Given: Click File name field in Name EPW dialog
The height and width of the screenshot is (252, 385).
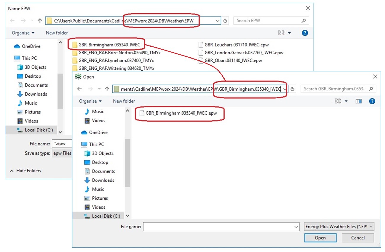Looking at the screenshot, I should [x=62, y=144].
